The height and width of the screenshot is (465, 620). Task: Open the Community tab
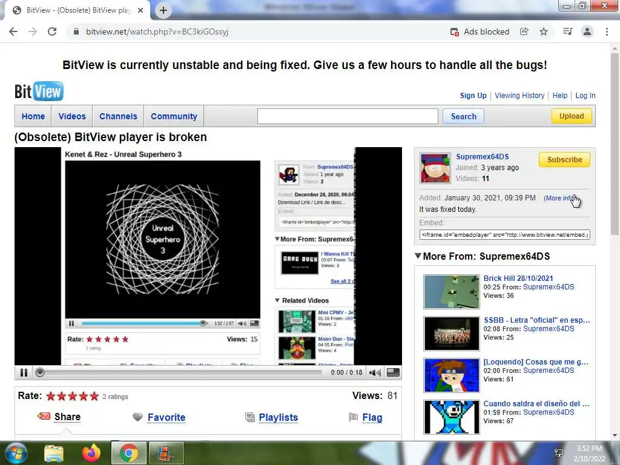[x=174, y=116]
